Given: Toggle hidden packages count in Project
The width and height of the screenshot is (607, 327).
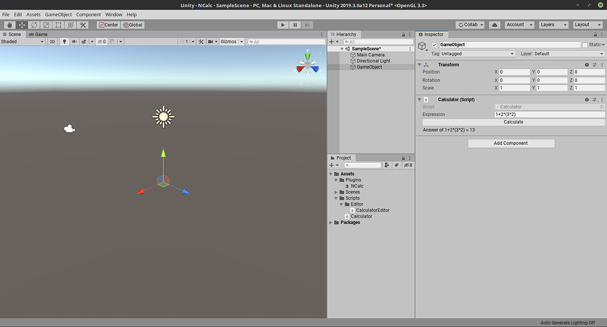Looking at the screenshot, I should [408, 165].
